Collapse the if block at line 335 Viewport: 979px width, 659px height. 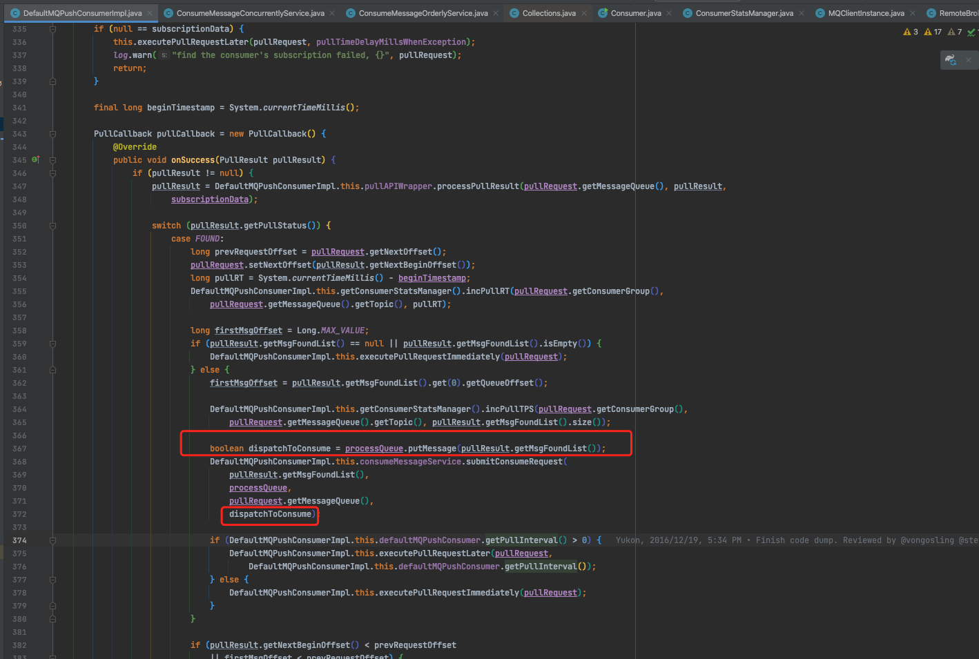(52, 29)
